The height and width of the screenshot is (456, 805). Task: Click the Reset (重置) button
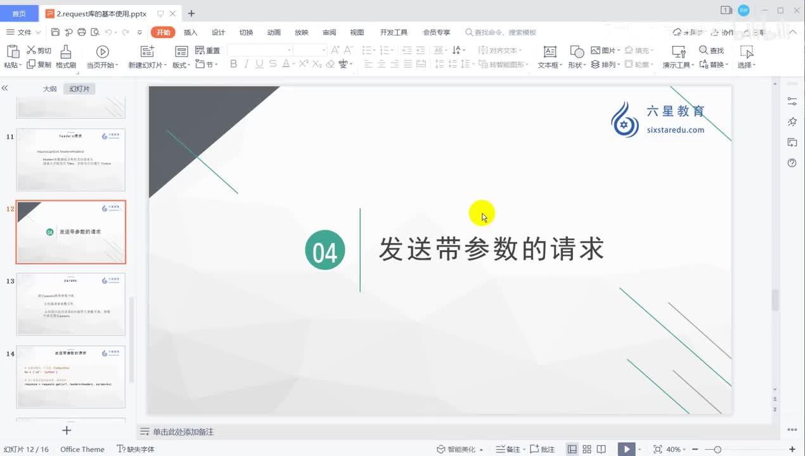pyautogui.click(x=207, y=51)
